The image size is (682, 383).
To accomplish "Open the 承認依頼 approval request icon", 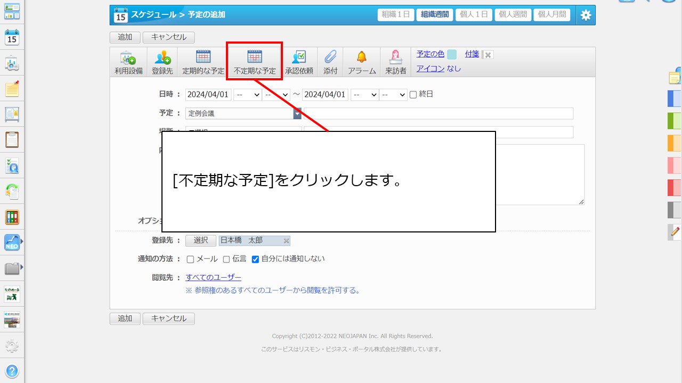I will pos(299,57).
